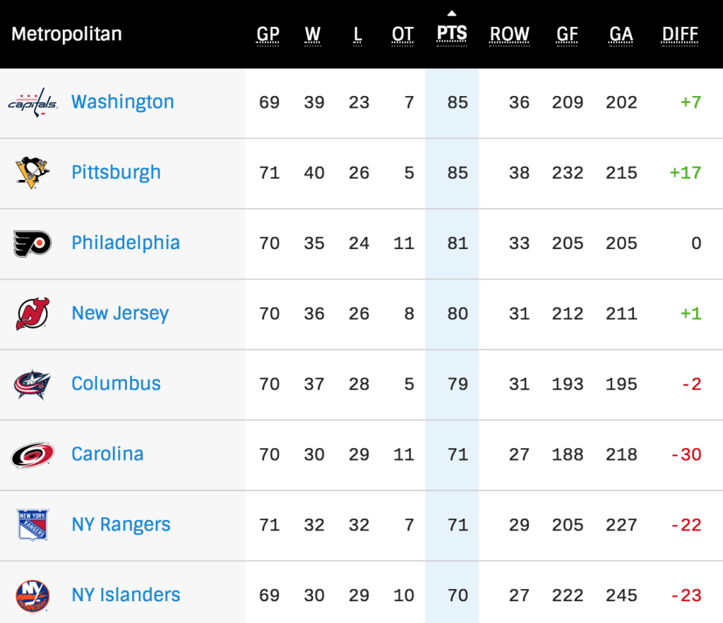This screenshot has width=723, height=623.
Task: Sort by the DIFF column header
Action: (680, 34)
